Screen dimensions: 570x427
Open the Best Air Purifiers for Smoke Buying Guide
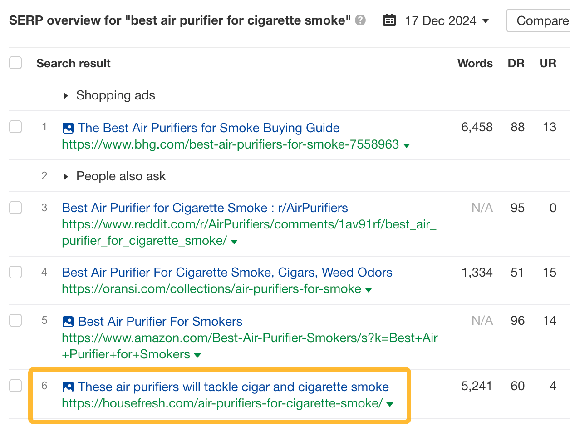pyautogui.click(x=209, y=128)
